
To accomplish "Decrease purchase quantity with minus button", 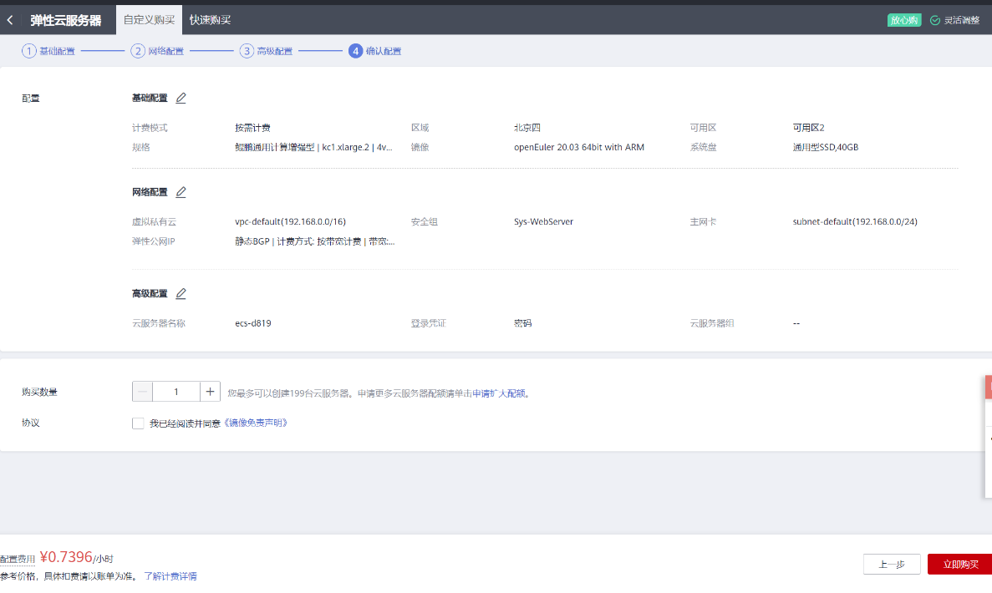I will pyautogui.click(x=142, y=392).
